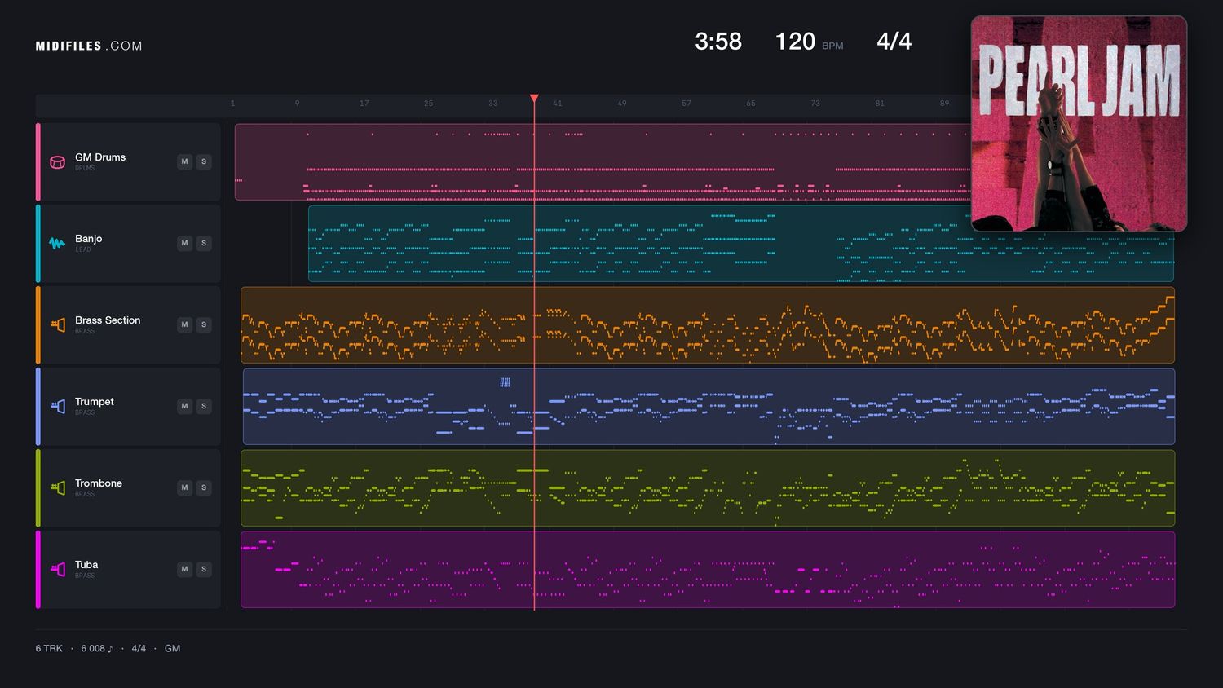The width and height of the screenshot is (1223, 688).
Task: Select the Trumpet track name
Action: point(95,402)
